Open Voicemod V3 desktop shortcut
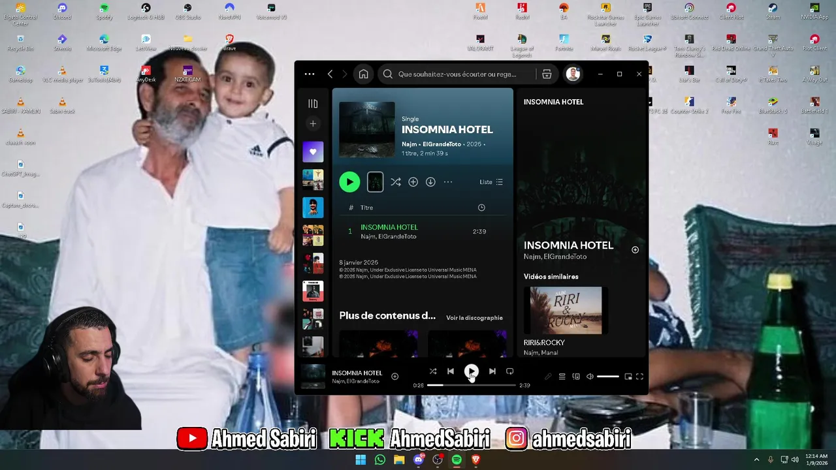Screen dimensions: 836x470 point(271,11)
